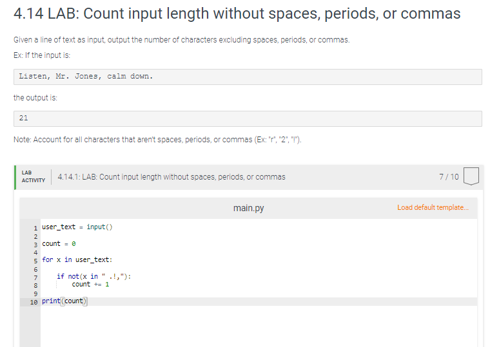
Task: Click the if not condition on line 7
Action: pos(93,276)
